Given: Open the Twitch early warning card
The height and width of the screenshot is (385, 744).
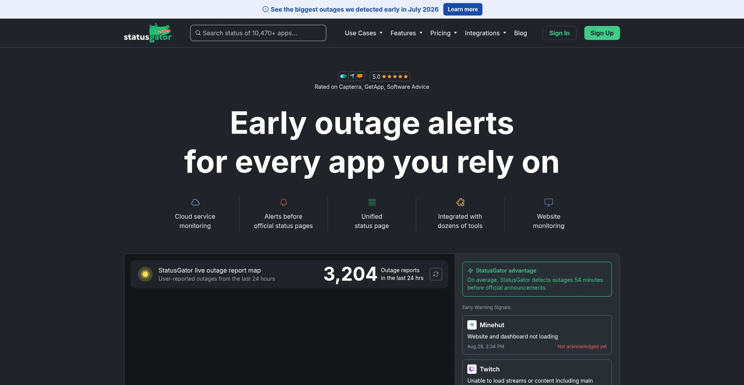Looking at the screenshot, I should pos(537,372).
